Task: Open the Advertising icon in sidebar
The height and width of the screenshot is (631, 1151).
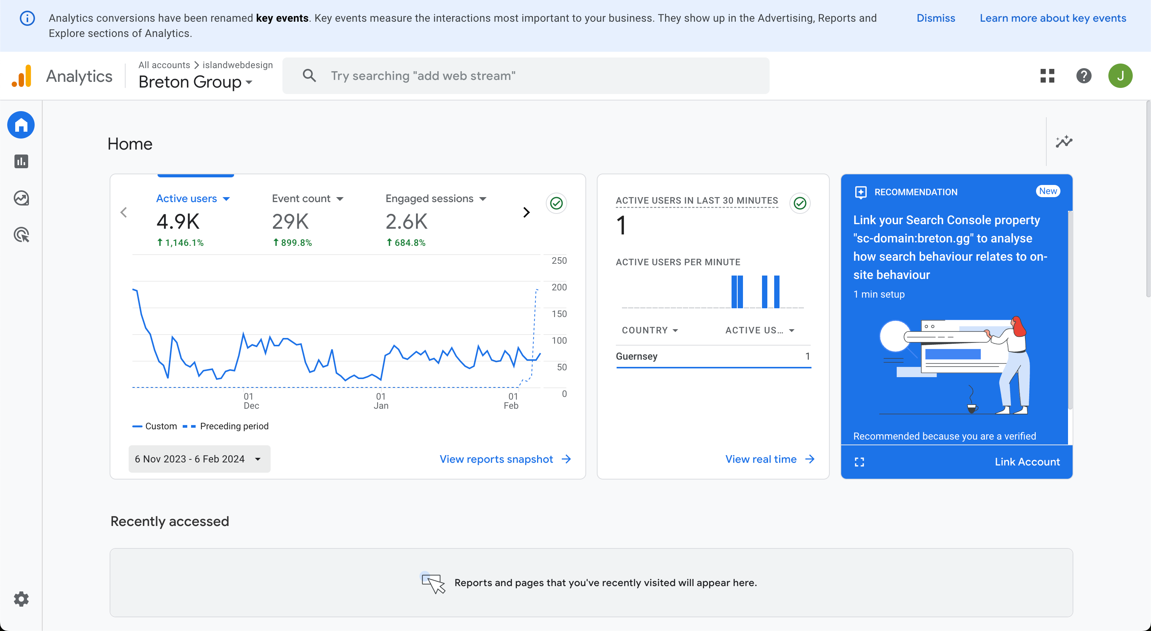Action: (x=21, y=234)
